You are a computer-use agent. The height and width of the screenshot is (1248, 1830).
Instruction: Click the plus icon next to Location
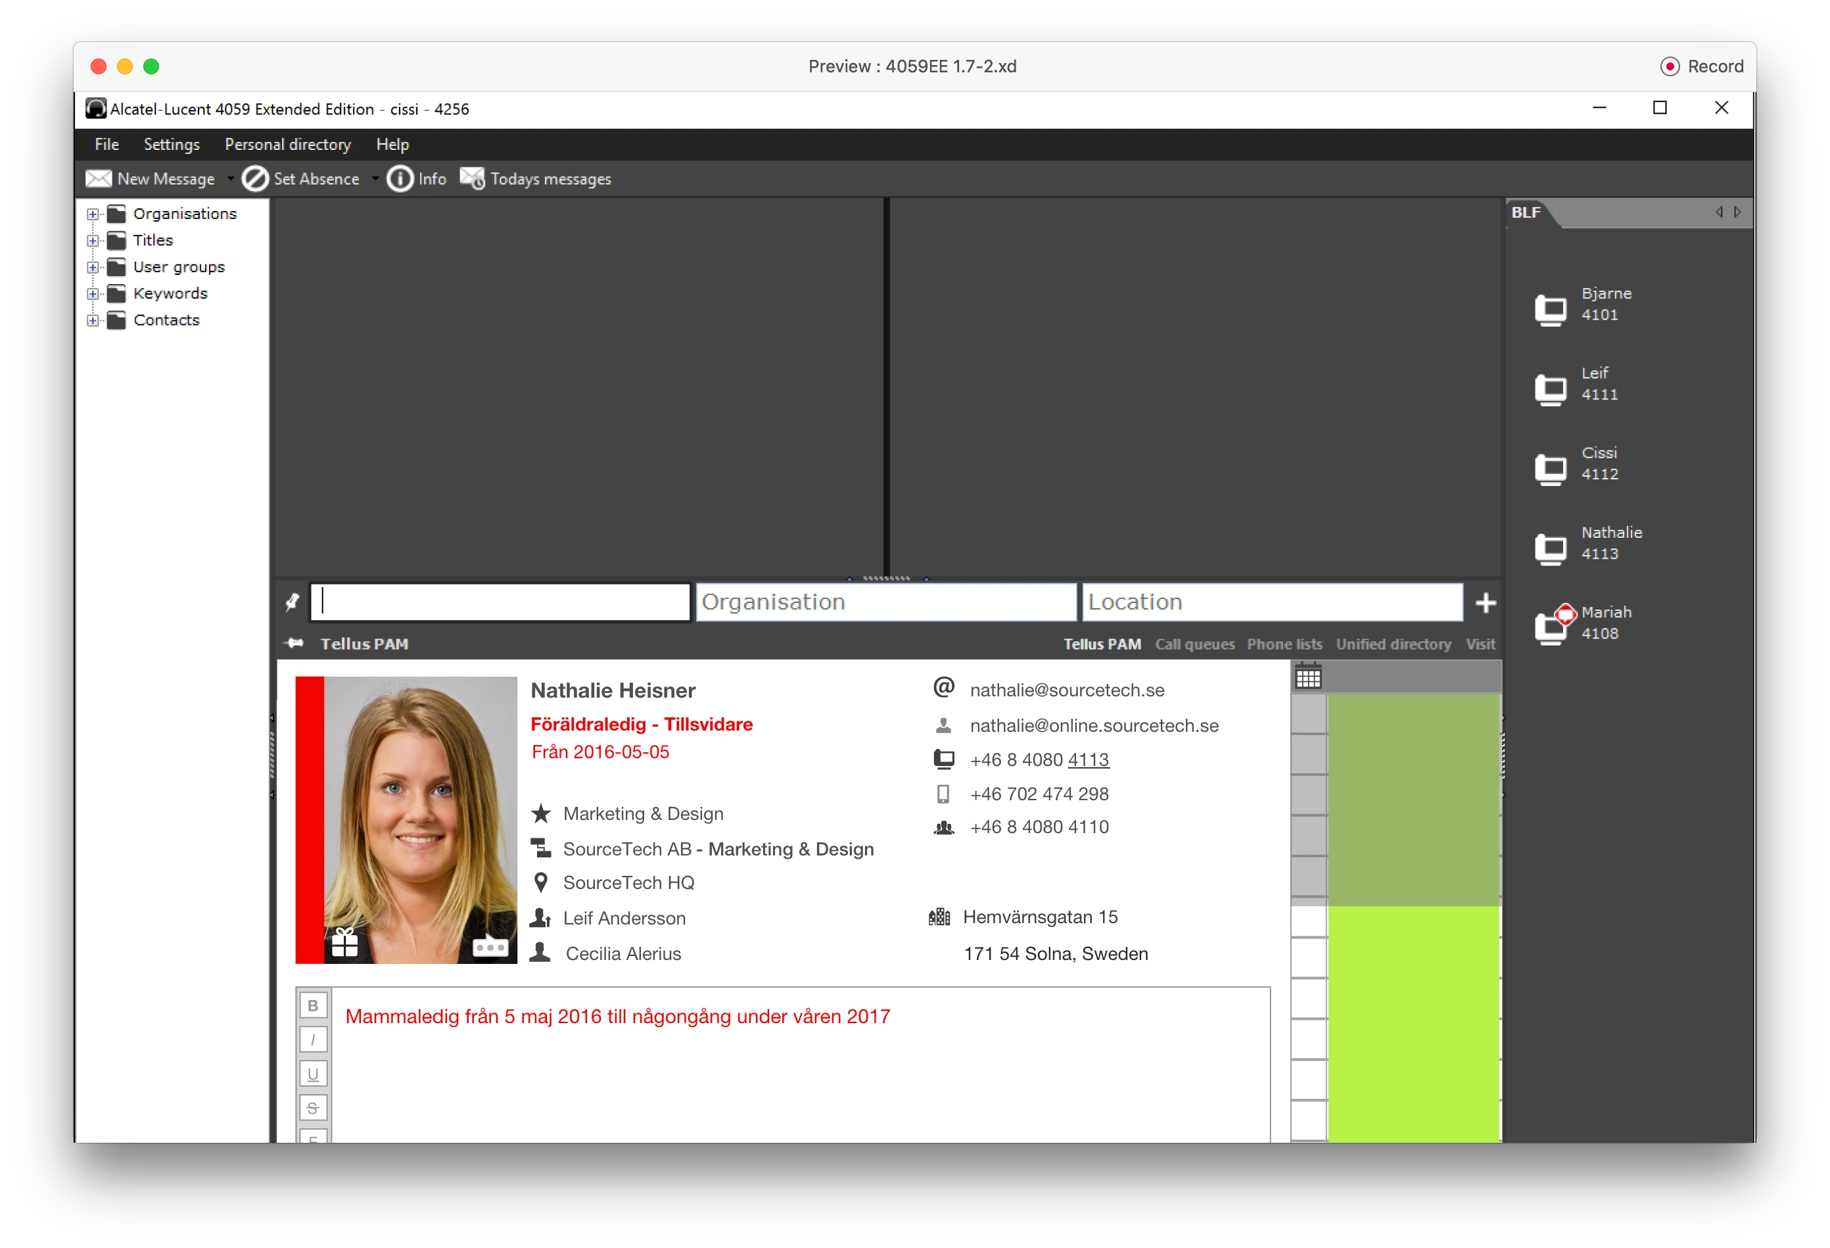(x=1485, y=603)
